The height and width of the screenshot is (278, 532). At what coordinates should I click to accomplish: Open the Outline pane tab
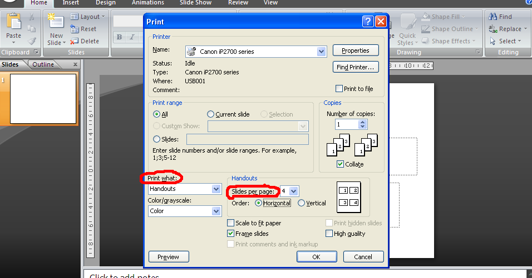point(43,64)
